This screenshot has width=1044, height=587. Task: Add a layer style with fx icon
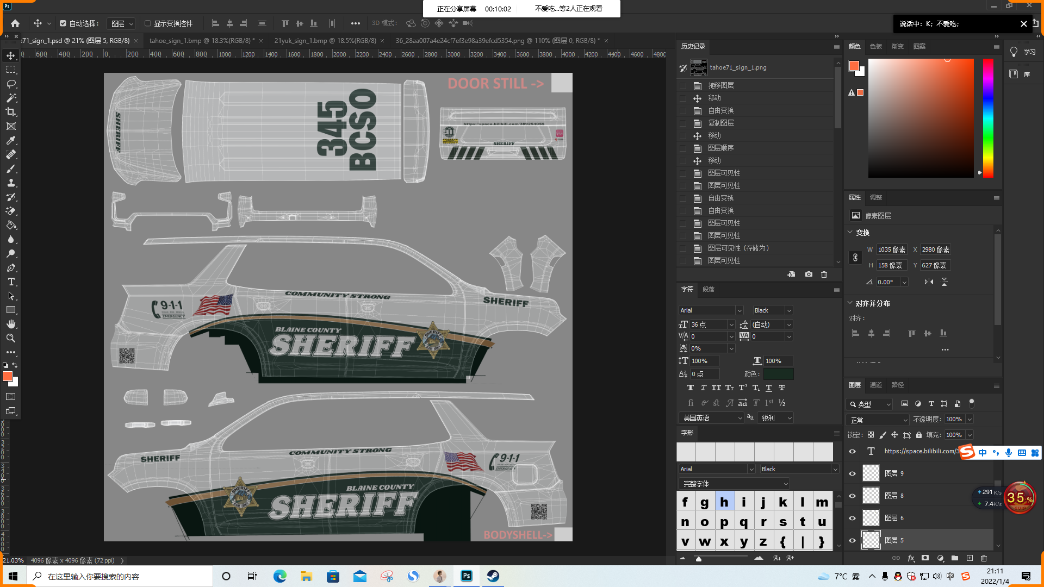pos(911,558)
